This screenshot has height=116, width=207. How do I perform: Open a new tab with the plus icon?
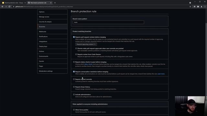[55, 3]
